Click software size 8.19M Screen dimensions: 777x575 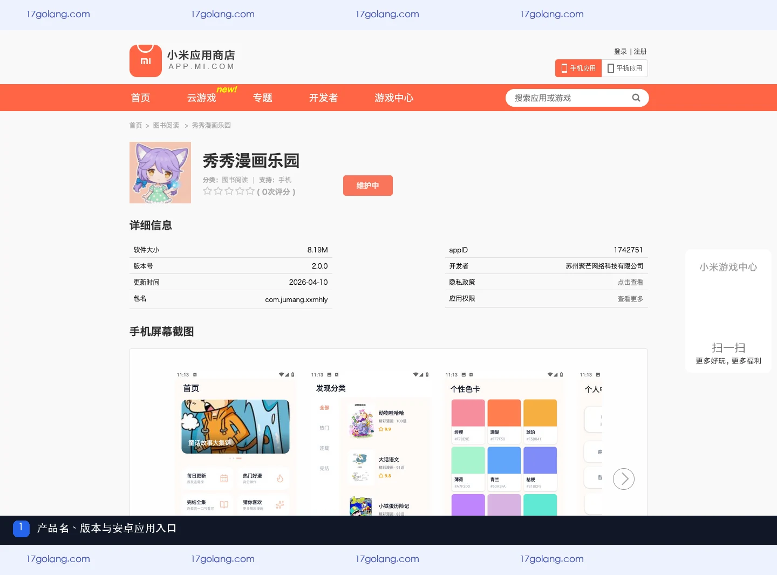(317, 250)
